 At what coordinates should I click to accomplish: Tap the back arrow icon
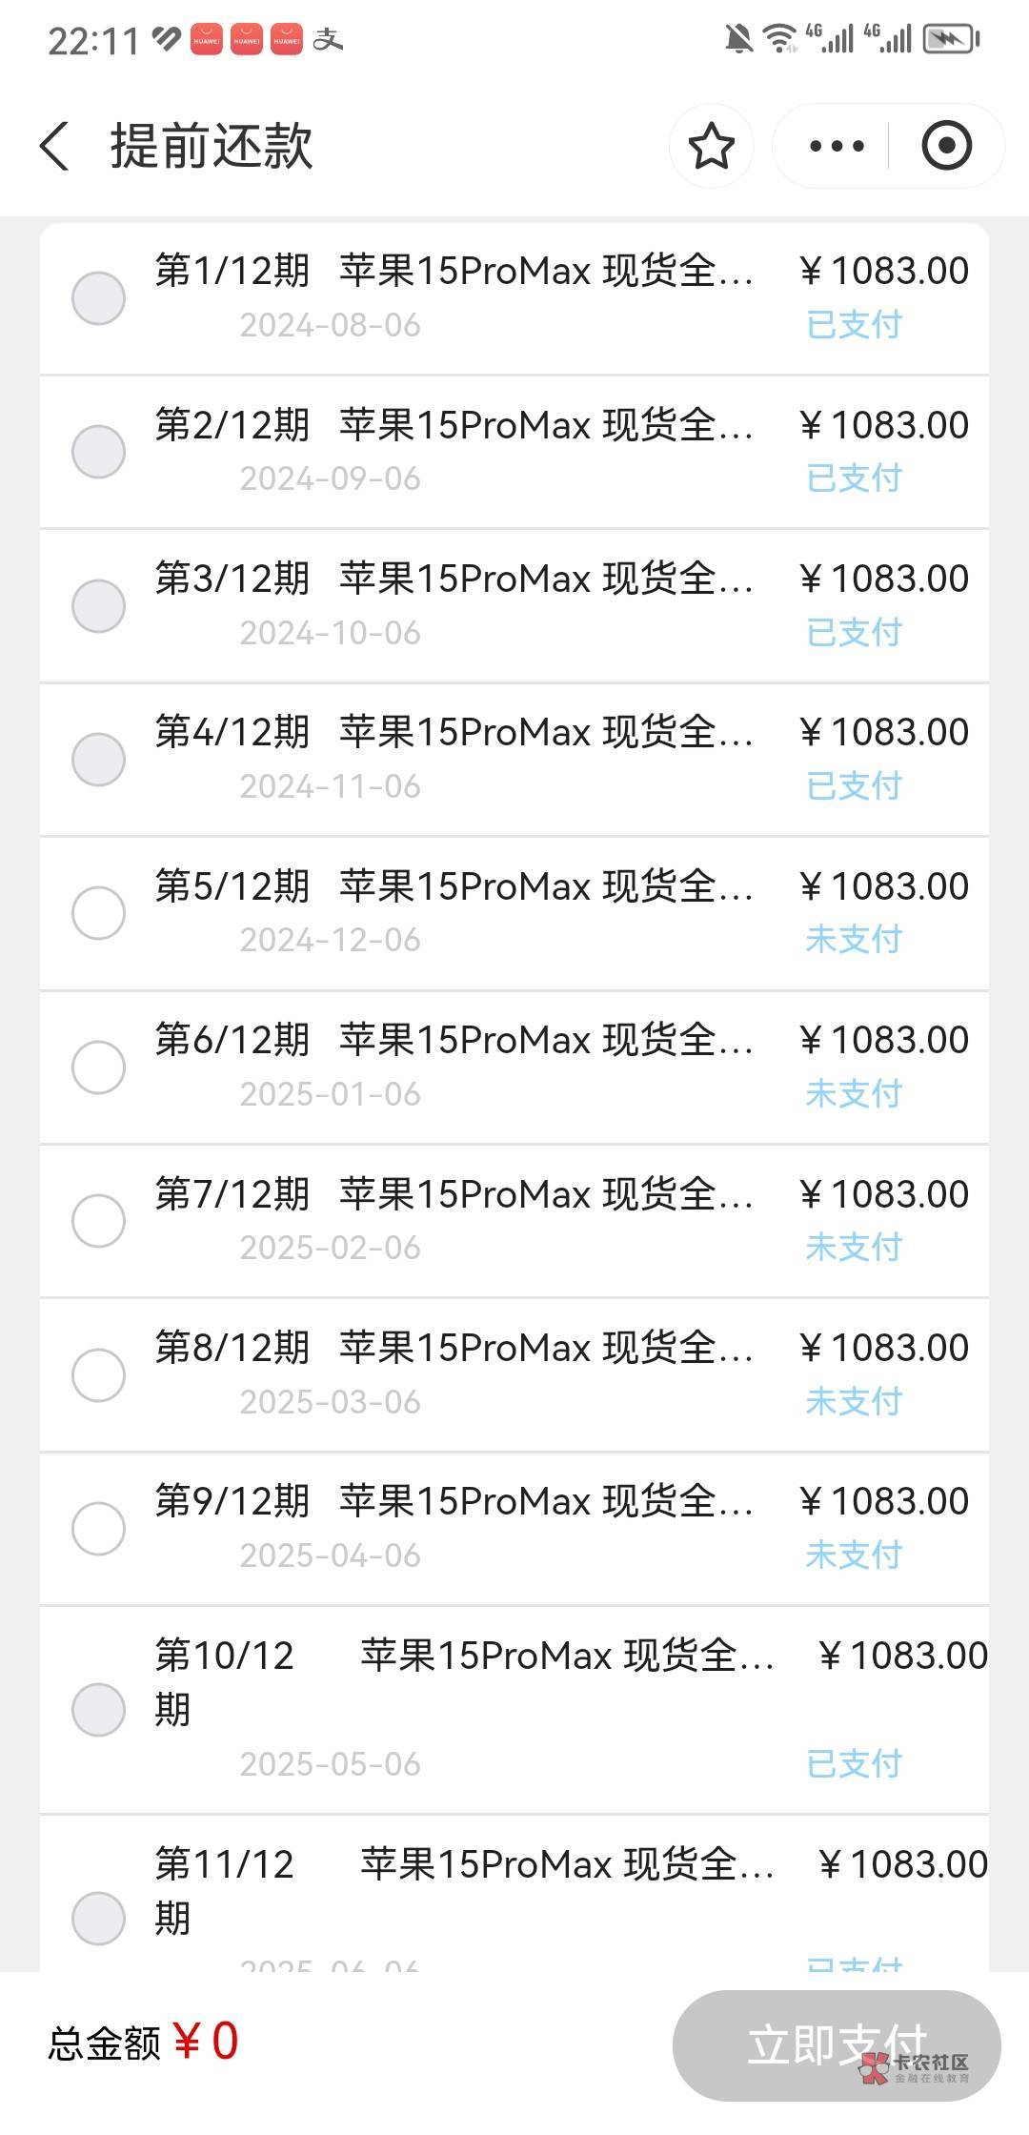(x=55, y=147)
